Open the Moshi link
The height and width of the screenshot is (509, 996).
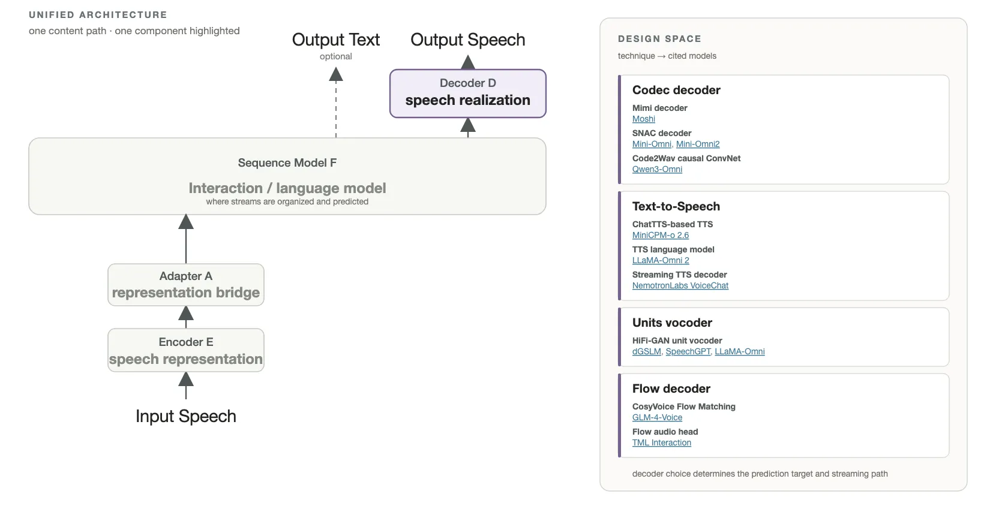[x=644, y=119]
